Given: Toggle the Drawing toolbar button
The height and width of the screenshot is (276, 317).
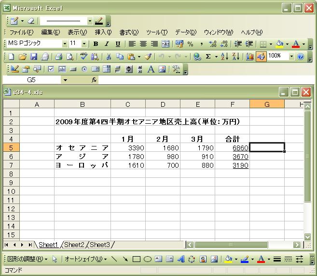Looking at the screenshot, I should 261,57.
